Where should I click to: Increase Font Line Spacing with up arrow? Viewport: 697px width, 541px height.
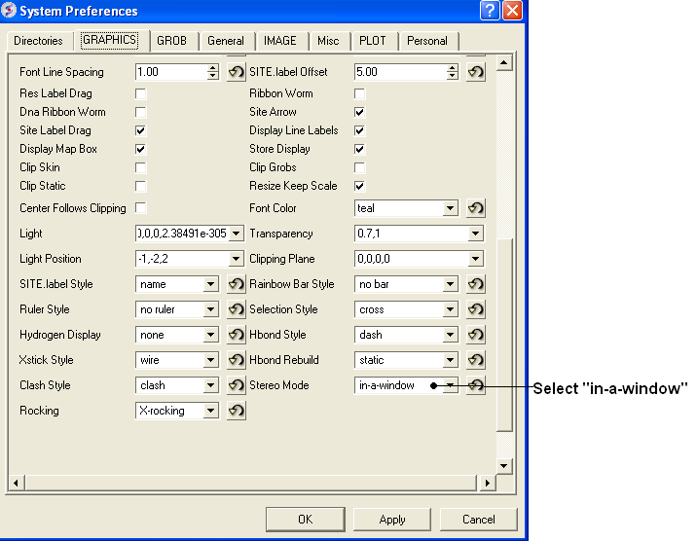click(x=212, y=68)
